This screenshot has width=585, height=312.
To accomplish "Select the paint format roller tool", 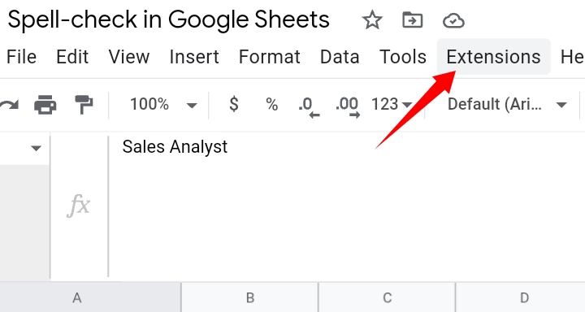I will point(84,105).
